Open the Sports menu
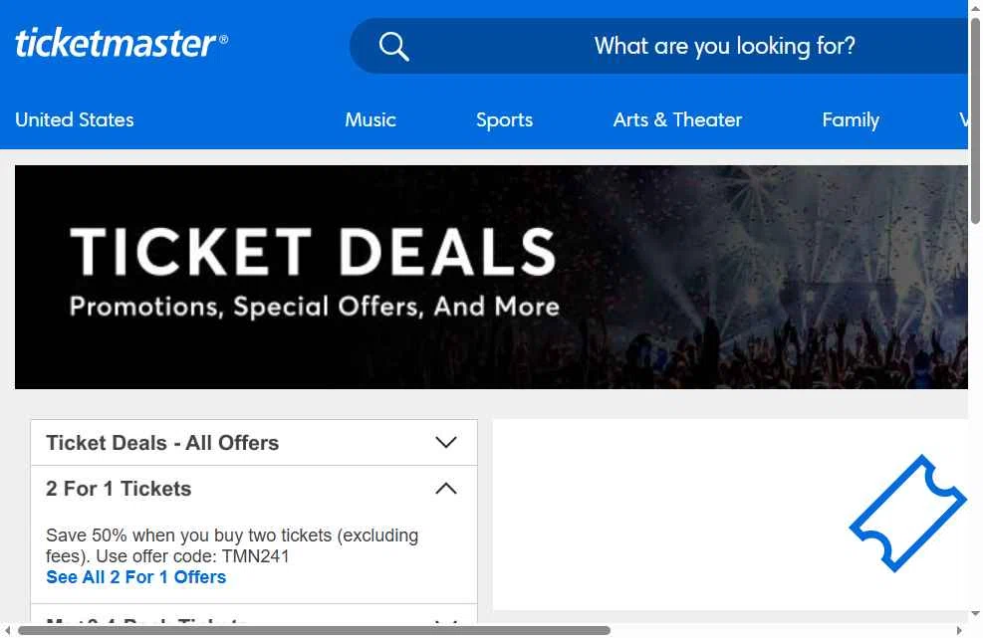 504,120
